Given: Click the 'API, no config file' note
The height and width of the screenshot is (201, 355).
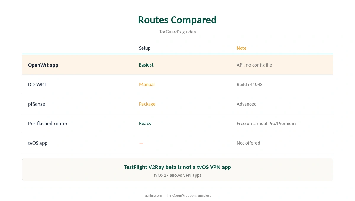Looking at the screenshot, I should (x=254, y=65).
